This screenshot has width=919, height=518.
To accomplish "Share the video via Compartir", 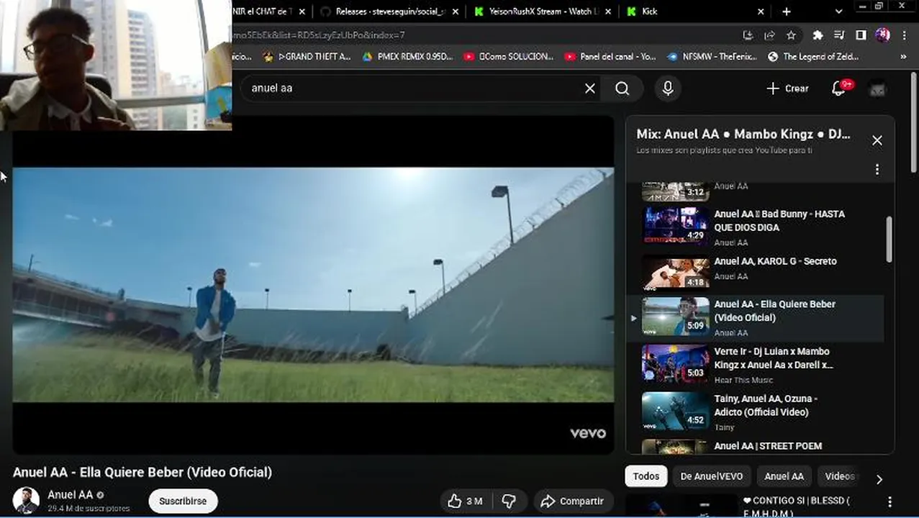I will coord(573,501).
